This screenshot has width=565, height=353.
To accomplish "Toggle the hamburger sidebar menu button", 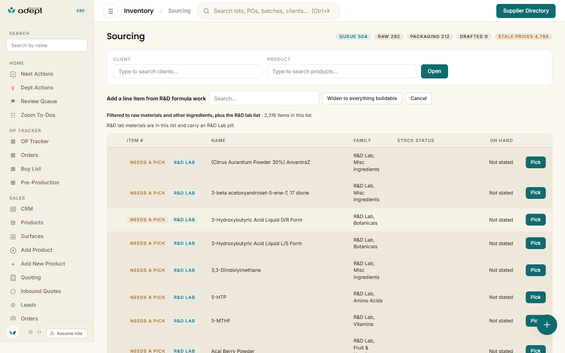I will (x=111, y=11).
